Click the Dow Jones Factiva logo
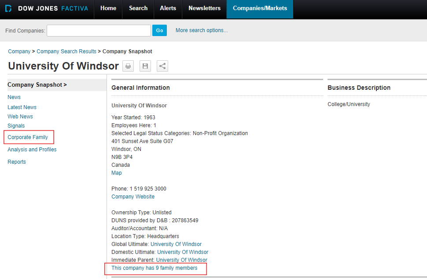 click(47, 8)
